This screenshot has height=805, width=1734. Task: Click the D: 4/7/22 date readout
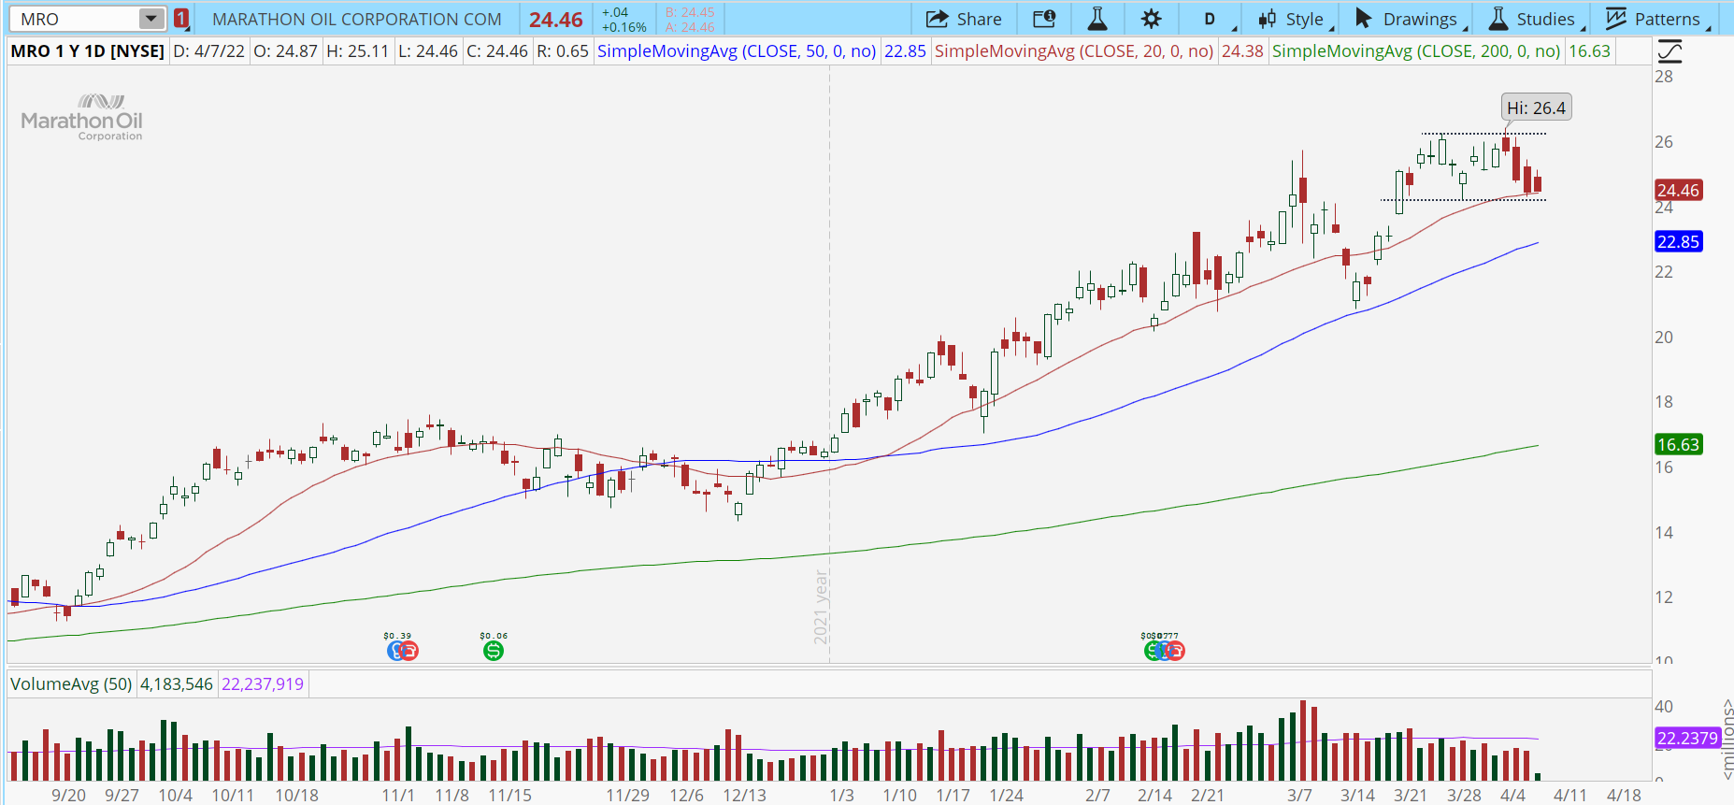point(209,50)
